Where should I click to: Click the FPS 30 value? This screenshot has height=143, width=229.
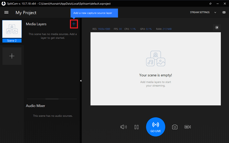coord(120,29)
